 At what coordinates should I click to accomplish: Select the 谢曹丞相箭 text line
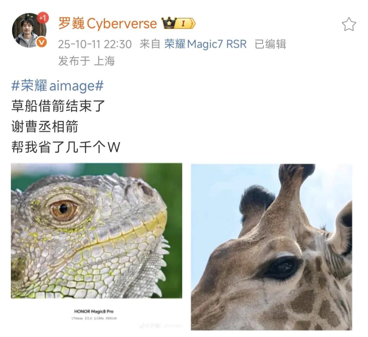point(45,127)
